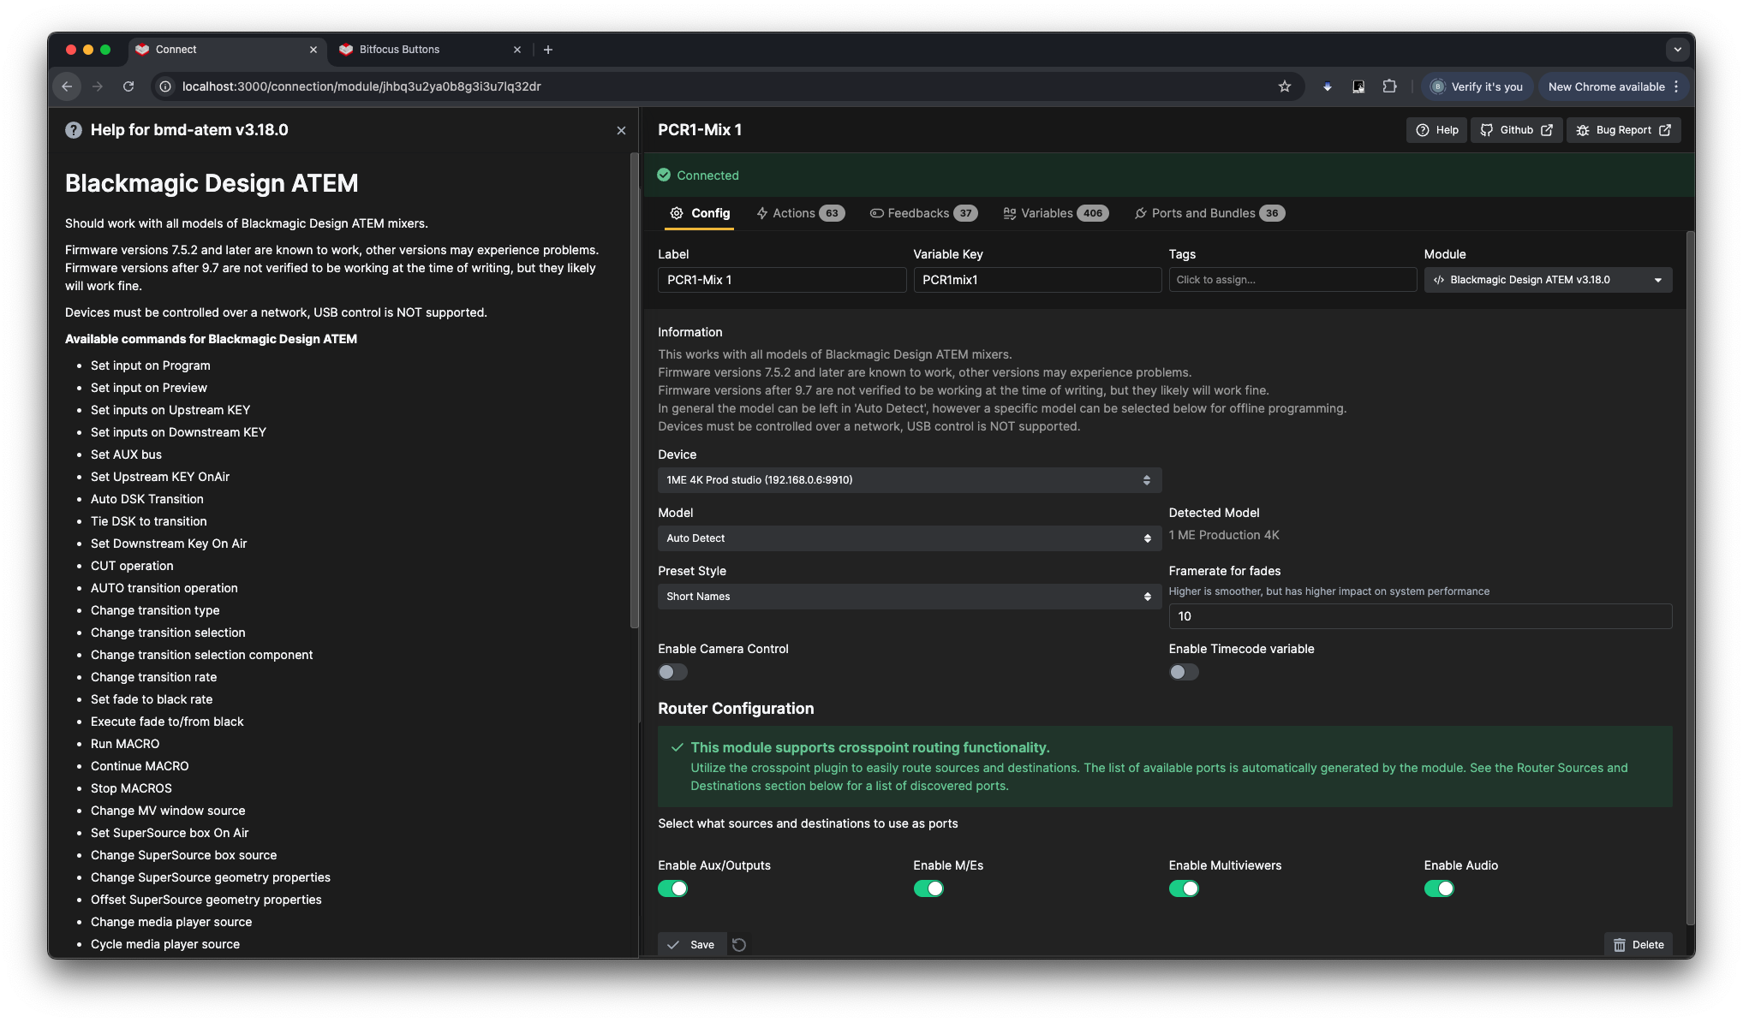This screenshot has height=1022, width=1743.
Task: Open a new browser tab
Action: click(x=548, y=50)
